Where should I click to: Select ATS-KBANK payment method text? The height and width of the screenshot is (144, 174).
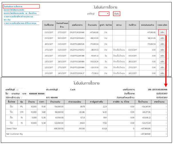52,98
